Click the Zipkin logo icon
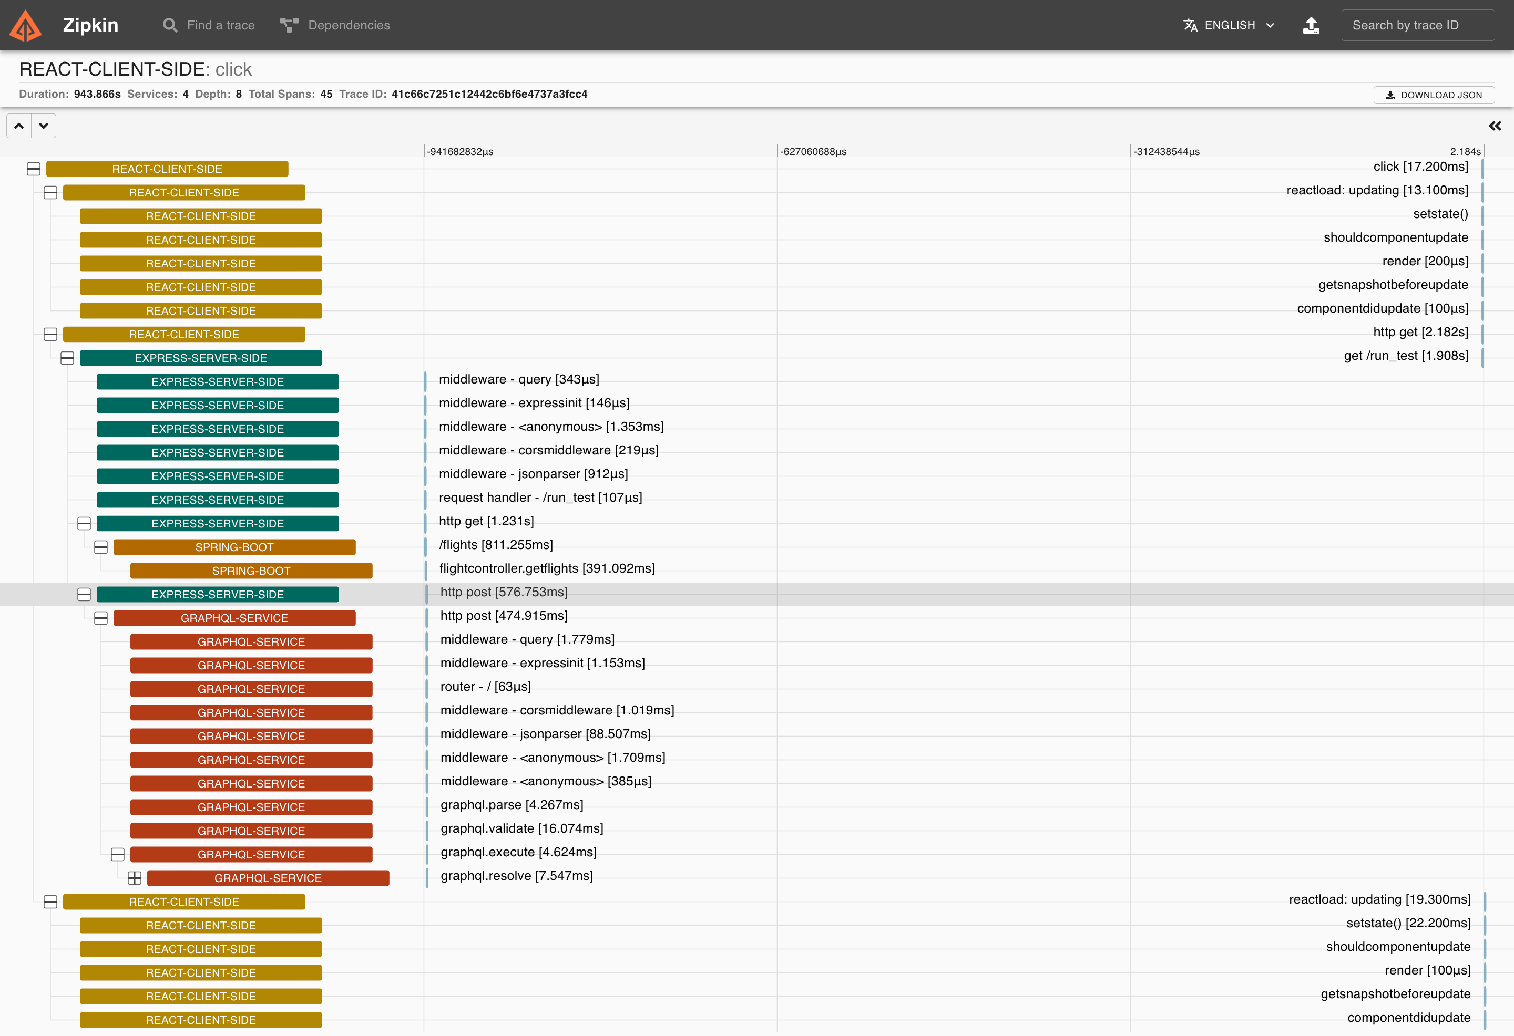The width and height of the screenshot is (1514, 1036). 25,25
